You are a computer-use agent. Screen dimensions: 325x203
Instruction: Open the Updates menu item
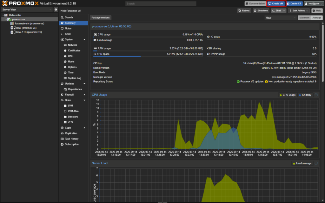click(74, 84)
